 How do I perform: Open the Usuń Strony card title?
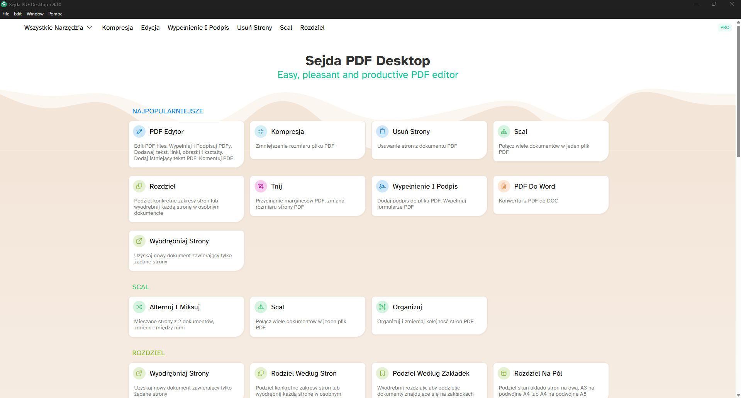click(411, 132)
